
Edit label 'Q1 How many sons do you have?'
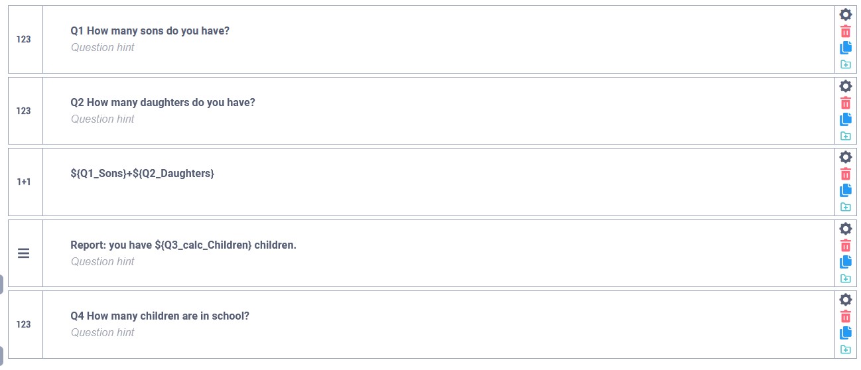150,31
